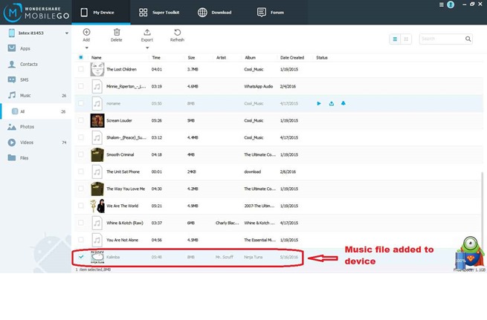The image size is (487, 320).
Task: Click the green mascot cleaner widget
Action: click(x=470, y=252)
